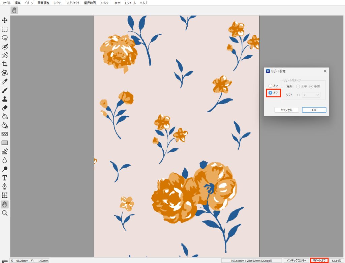The height and width of the screenshot is (263, 345).
Task: Click the リピート設定 dialog title bar icon
Action: [x=268, y=71]
